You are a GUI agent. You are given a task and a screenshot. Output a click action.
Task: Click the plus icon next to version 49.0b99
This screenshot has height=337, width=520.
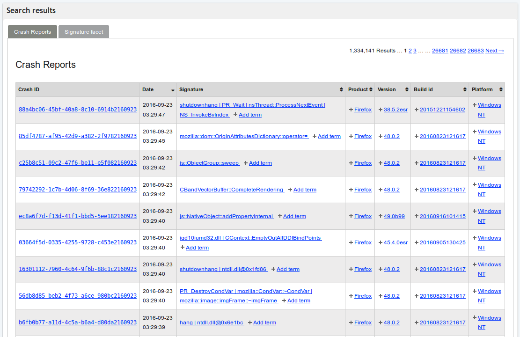[380, 216]
